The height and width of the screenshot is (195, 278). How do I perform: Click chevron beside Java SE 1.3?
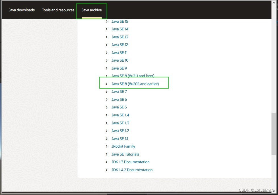click(x=106, y=123)
